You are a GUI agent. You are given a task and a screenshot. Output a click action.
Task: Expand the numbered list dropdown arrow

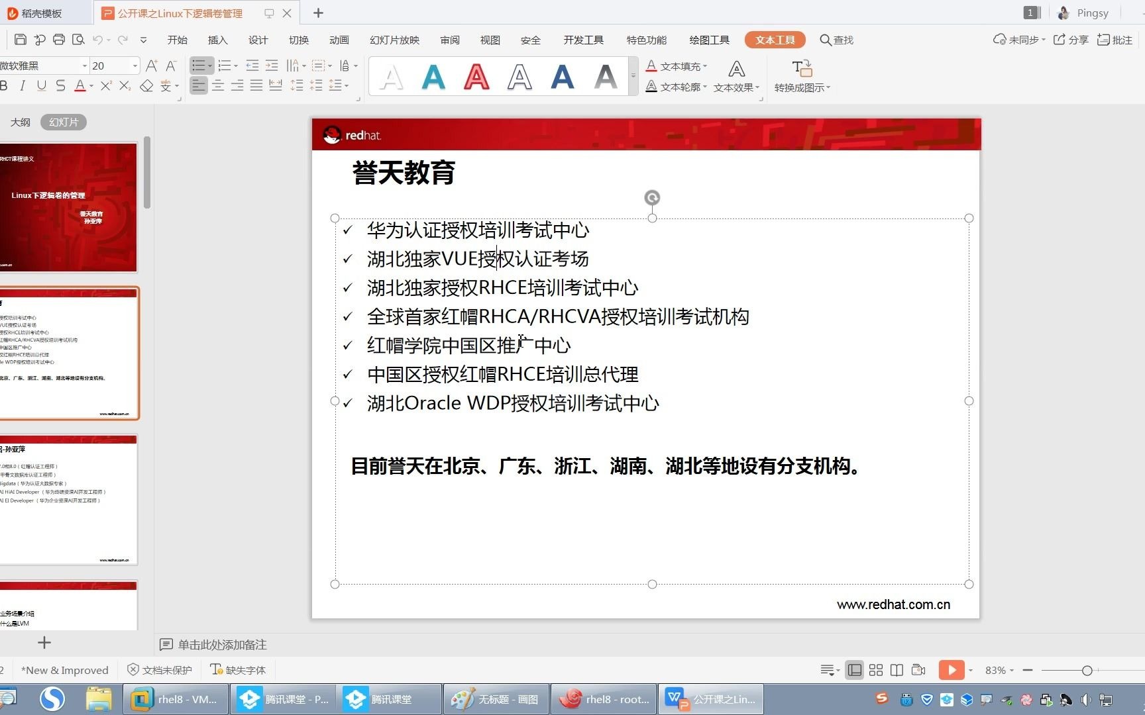236,66
